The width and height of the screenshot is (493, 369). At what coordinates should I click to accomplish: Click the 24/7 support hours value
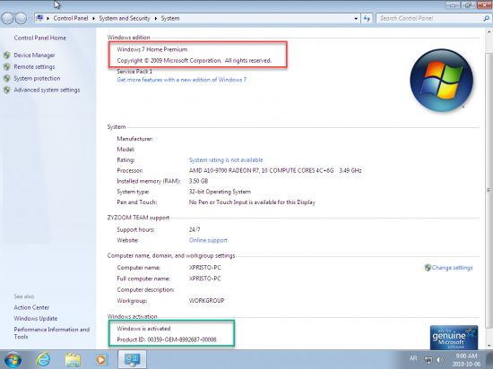[195, 229]
